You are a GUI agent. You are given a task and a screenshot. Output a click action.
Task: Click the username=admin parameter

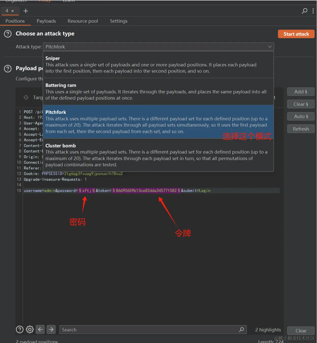pyautogui.click(x=39, y=190)
